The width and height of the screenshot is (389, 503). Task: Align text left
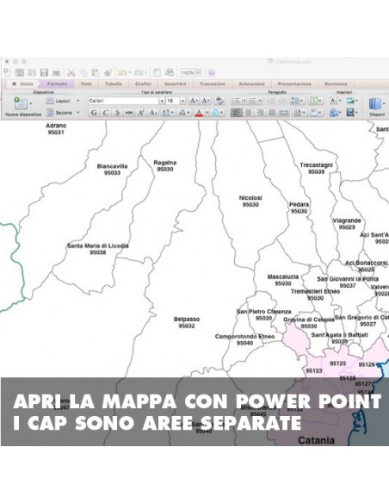pyautogui.click(x=237, y=113)
